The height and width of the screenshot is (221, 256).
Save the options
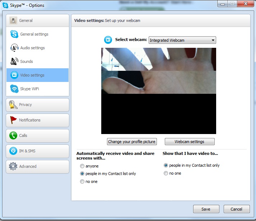[x=206, y=209]
